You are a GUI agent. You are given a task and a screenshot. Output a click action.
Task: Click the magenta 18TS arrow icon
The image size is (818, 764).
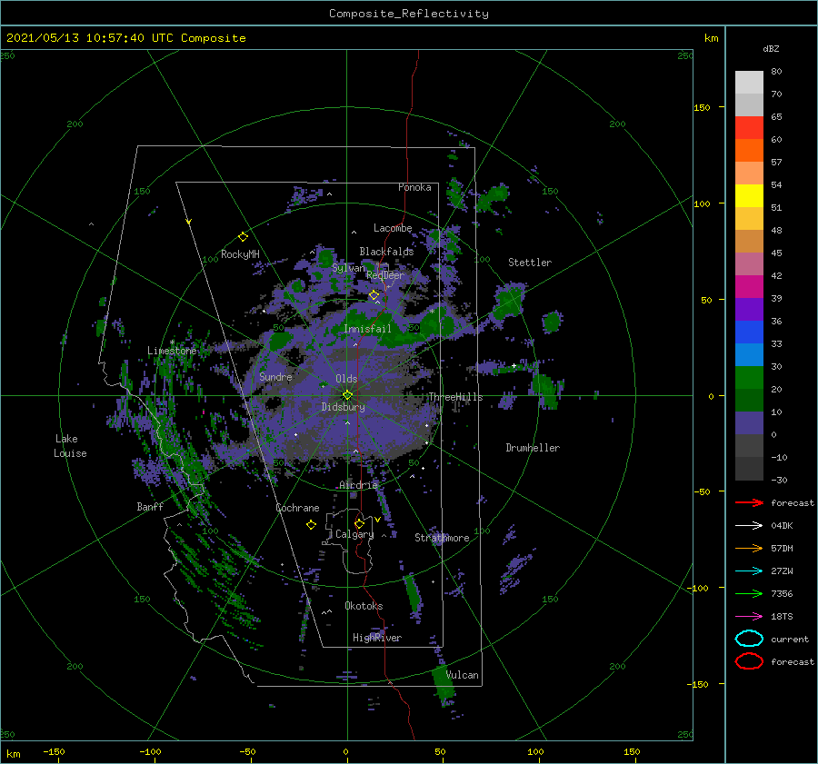[749, 617]
